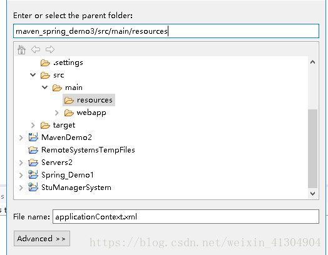Click the Back arrow in folder toolbar
This screenshot has height=255, width=328.
pyautogui.click(x=36, y=49)
